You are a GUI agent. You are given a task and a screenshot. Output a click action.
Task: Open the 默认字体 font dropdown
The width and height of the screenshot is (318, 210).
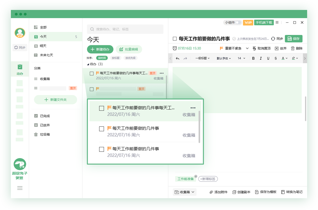click(x=224, y=58)
